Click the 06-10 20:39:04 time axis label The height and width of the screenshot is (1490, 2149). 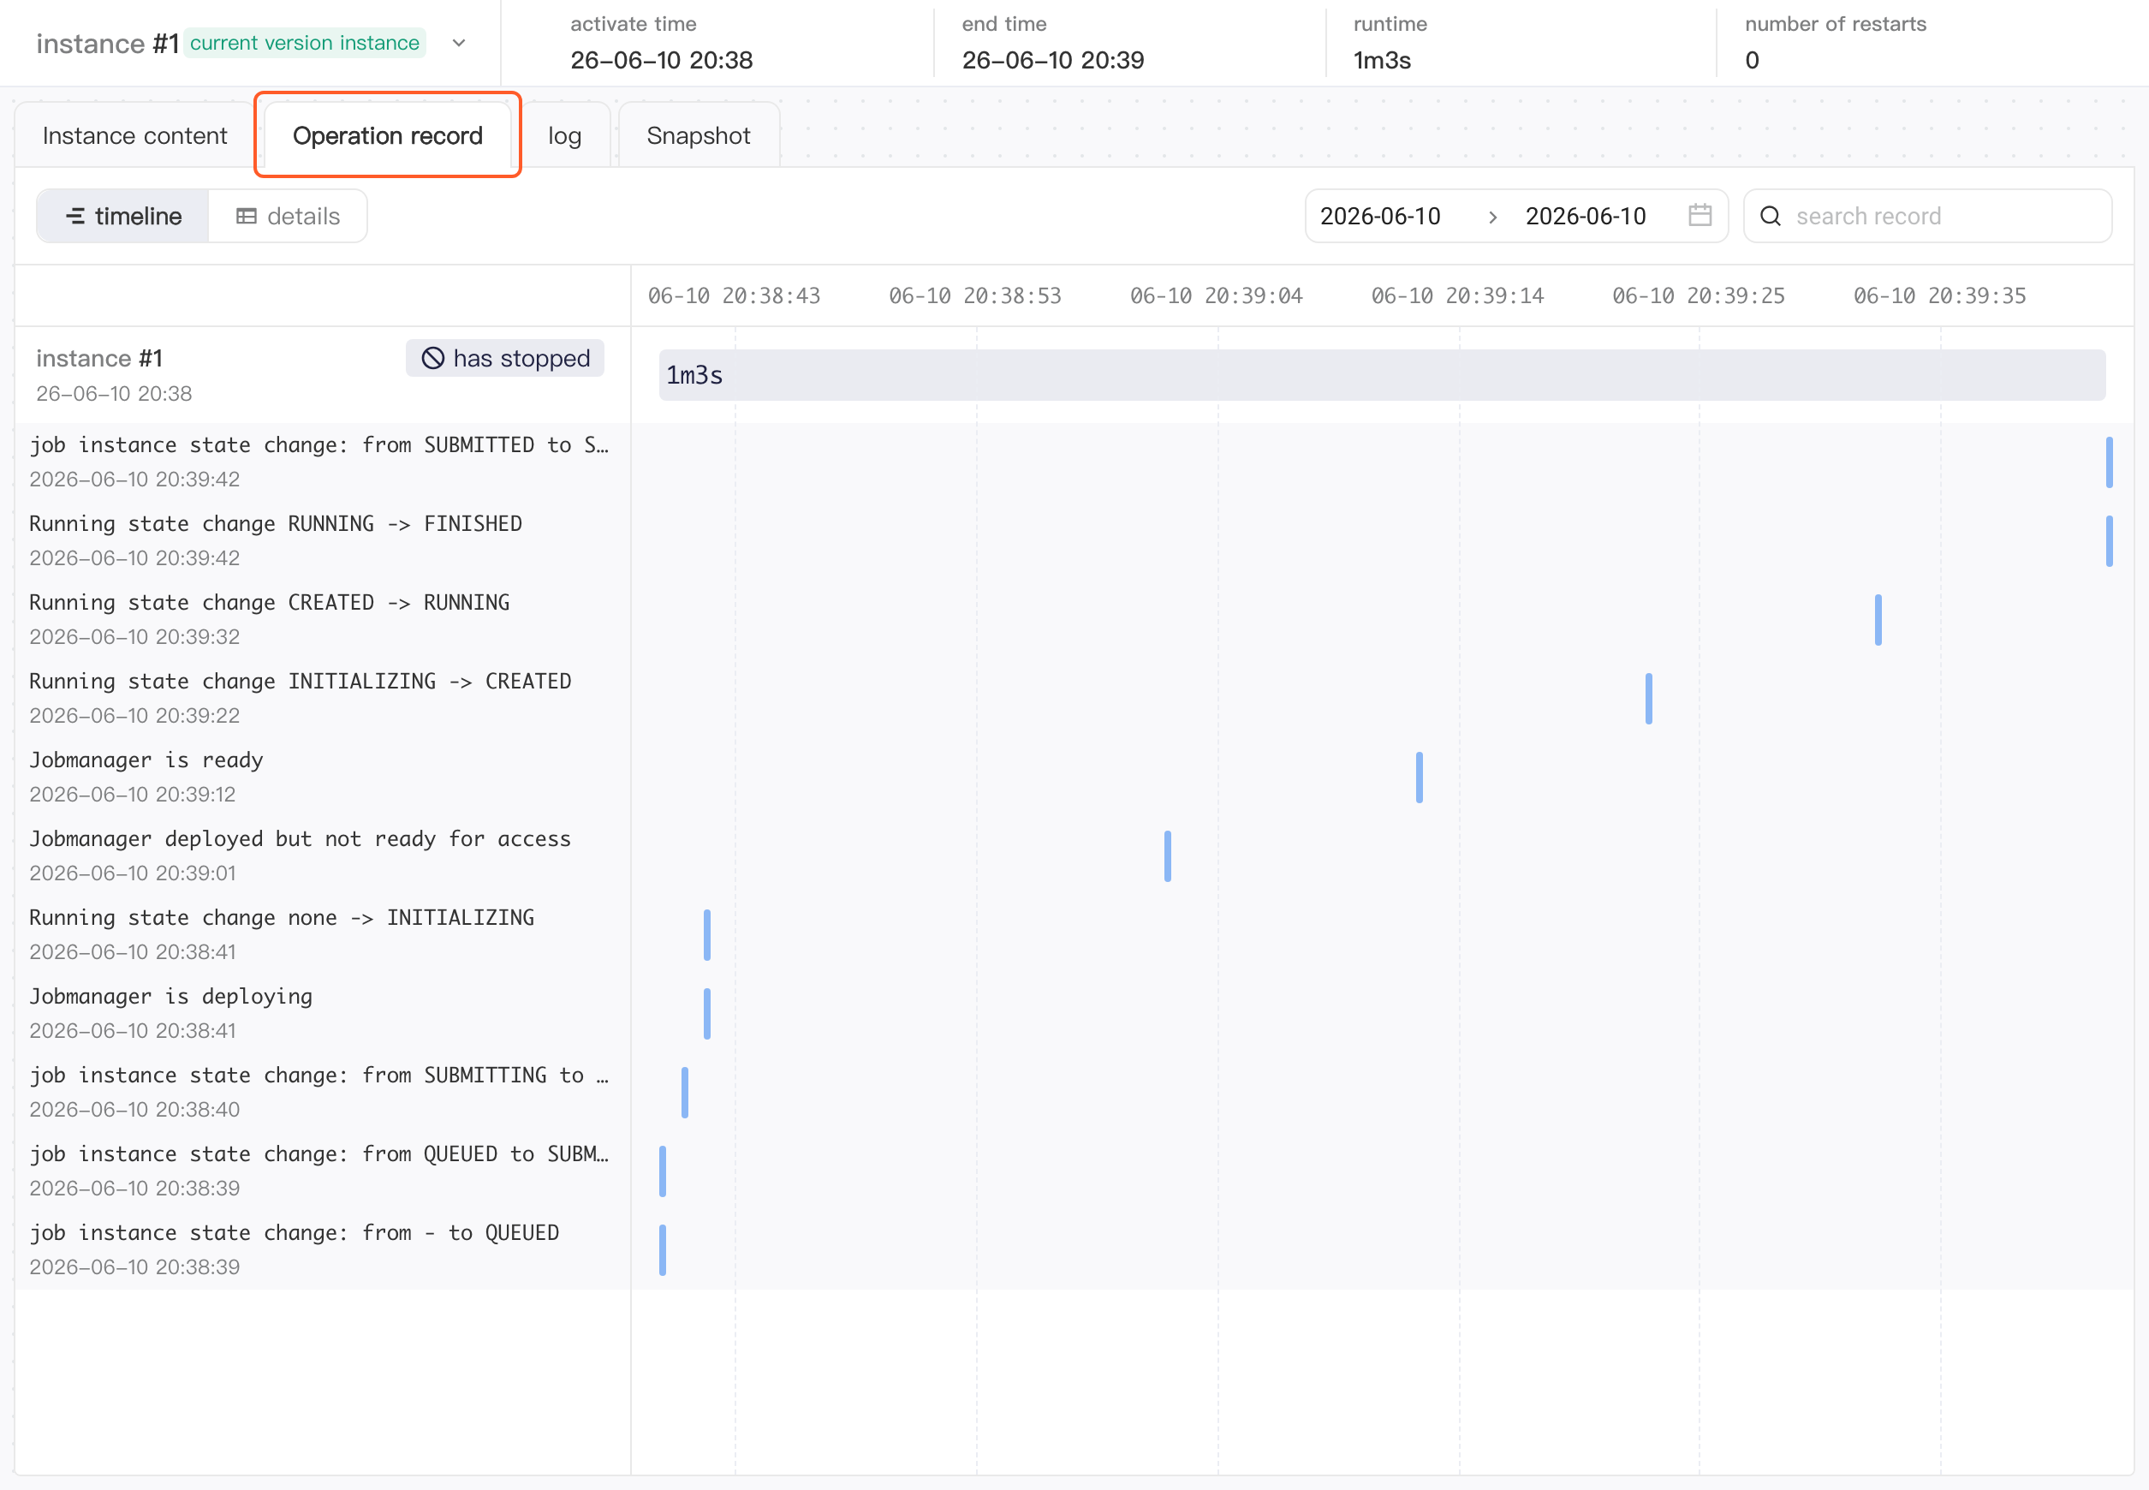coord(1217,296)
